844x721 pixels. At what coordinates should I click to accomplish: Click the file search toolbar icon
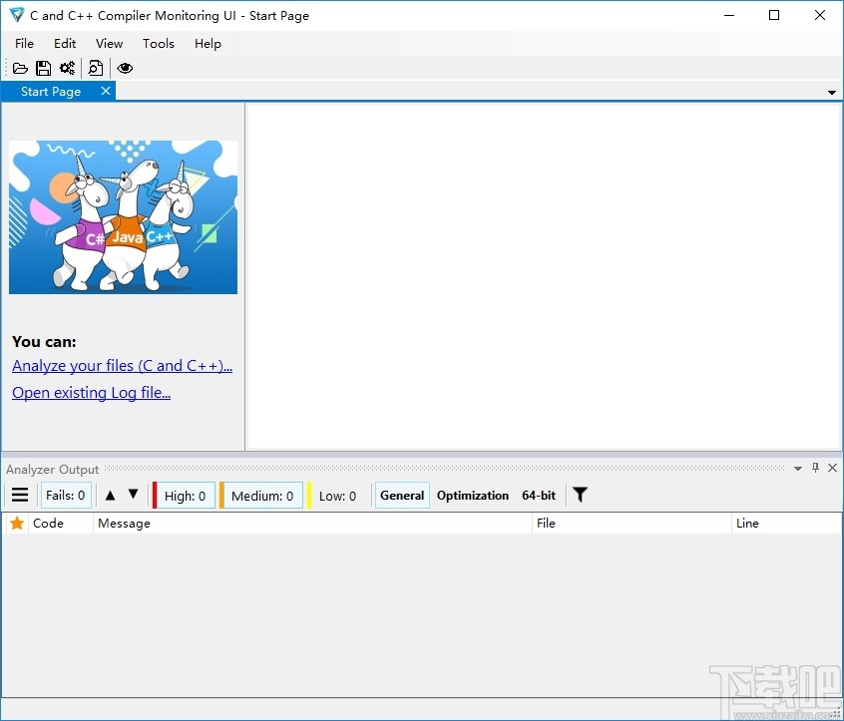click(x=95, y=69)
